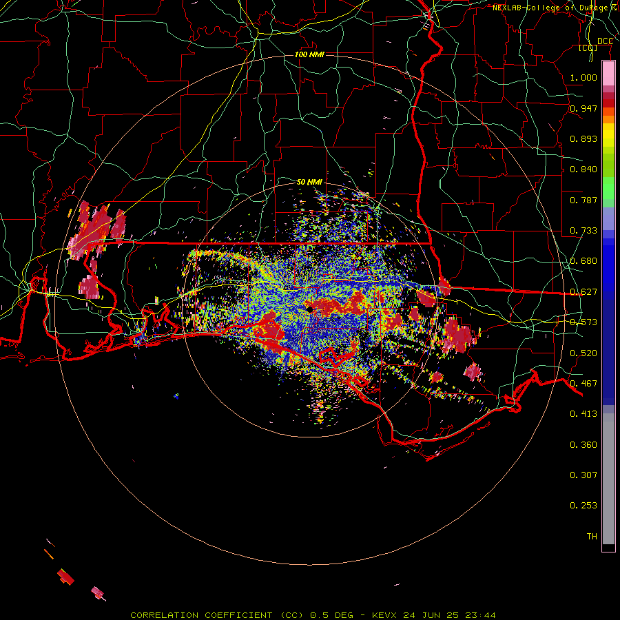This screenshot has width=620, height=620.
Task: Select the orange segment of the color bar
Action: tap(608, 119)
